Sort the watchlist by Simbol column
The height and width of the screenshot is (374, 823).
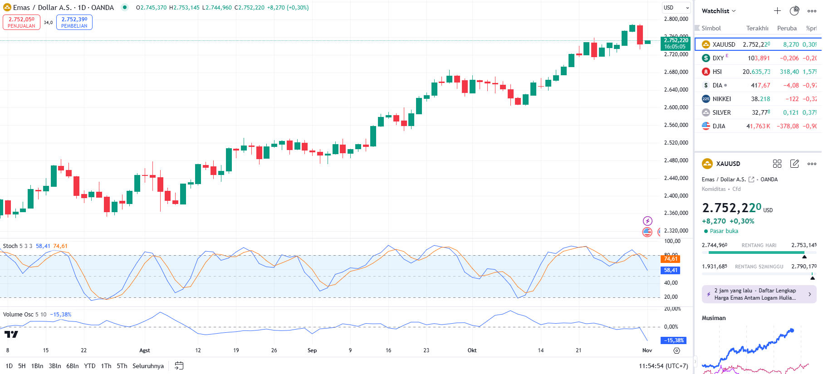pyautogui.click(x=711, y=28)
